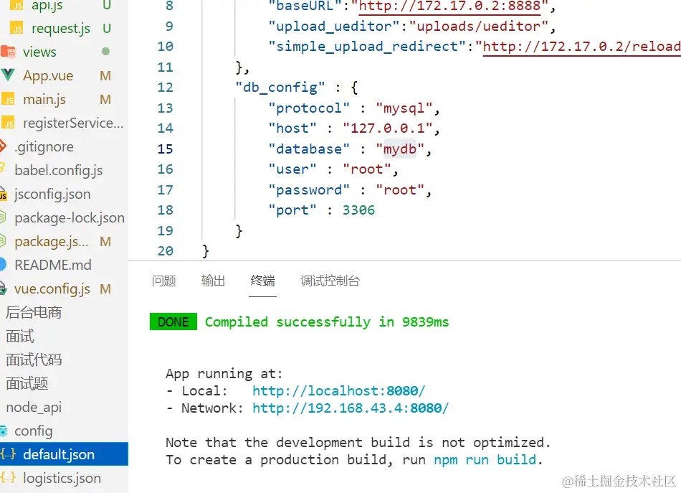681x493 pixels.
Task: Expand the 面试题 folder
Action: (x=27, y=384)
